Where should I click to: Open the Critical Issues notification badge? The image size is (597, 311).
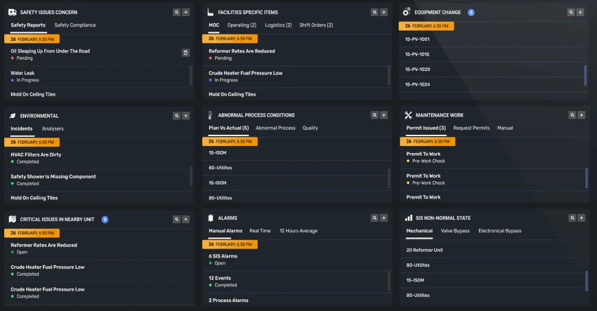105,219
